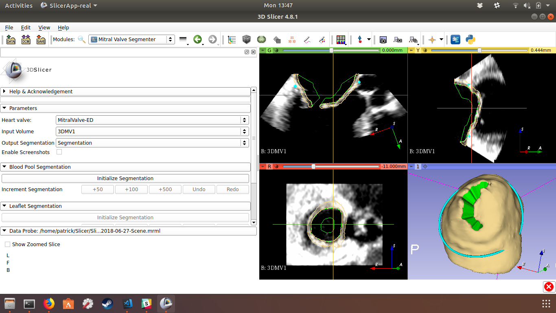This screenshot has width=556, height=313.
Task: Open the mouse mode dropdown arrow
Action: click(369, 40)
